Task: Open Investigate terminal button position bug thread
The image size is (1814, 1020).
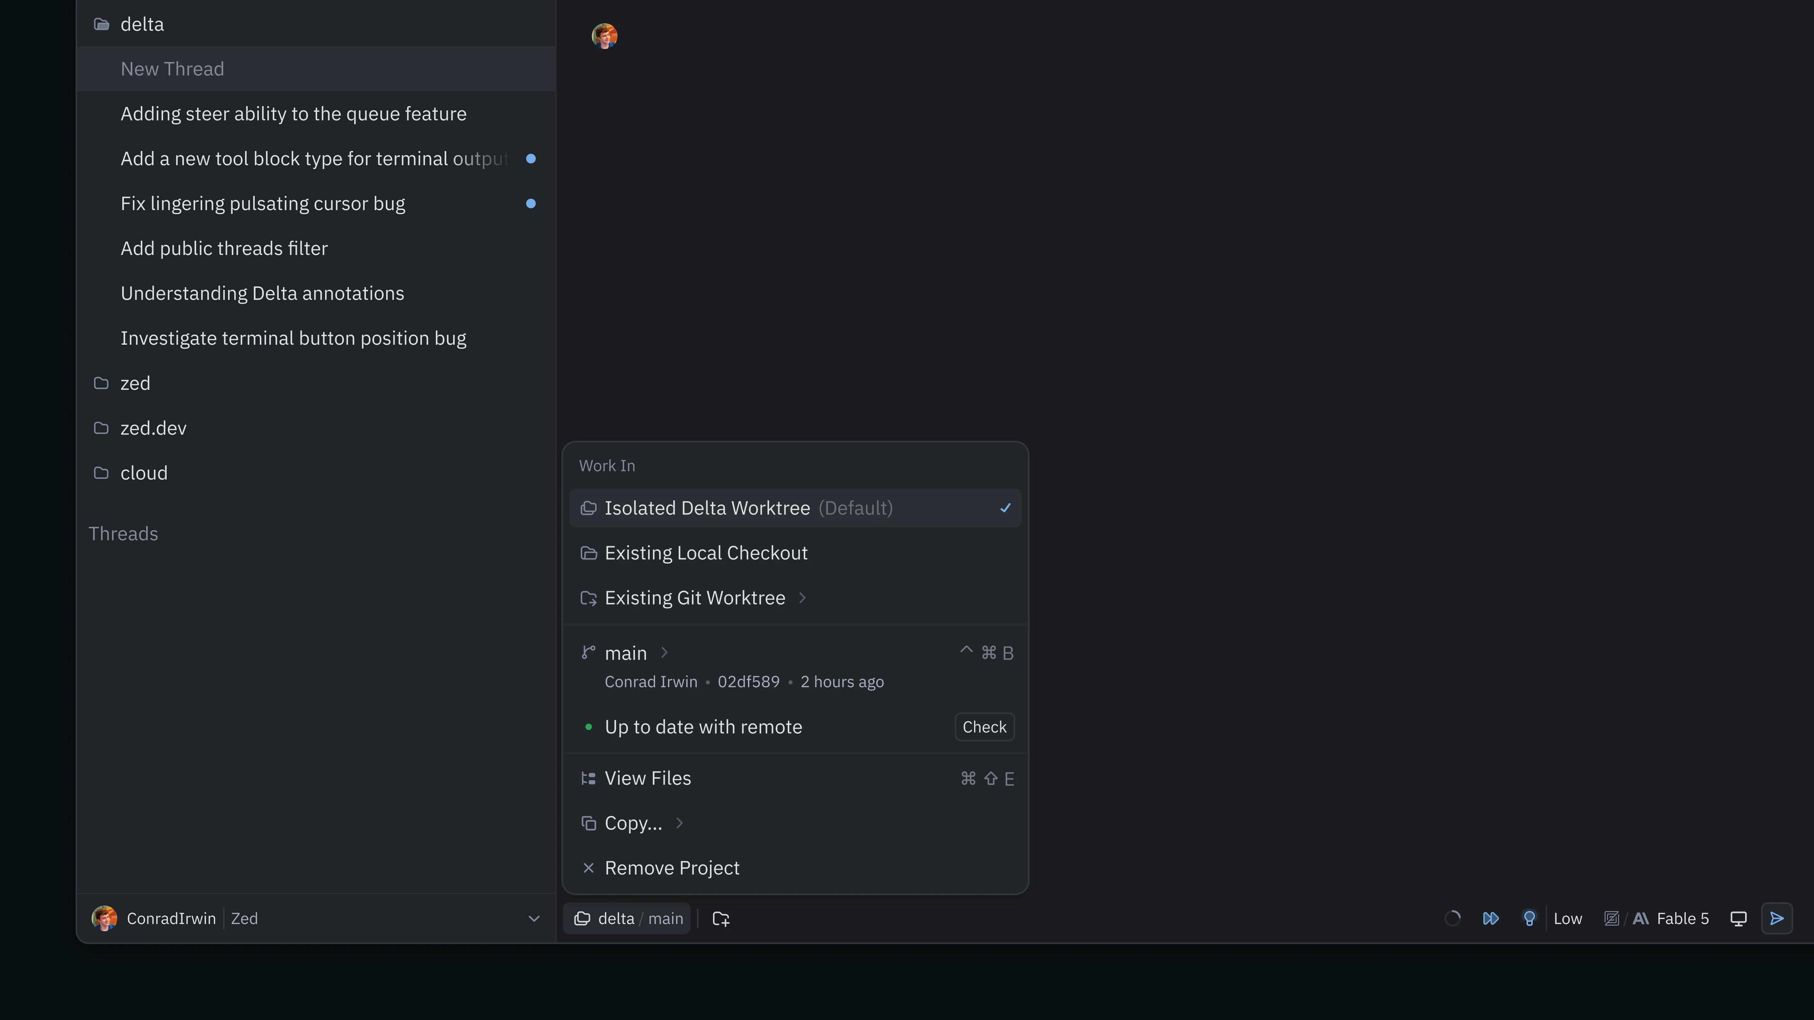Action: point(316,339)
